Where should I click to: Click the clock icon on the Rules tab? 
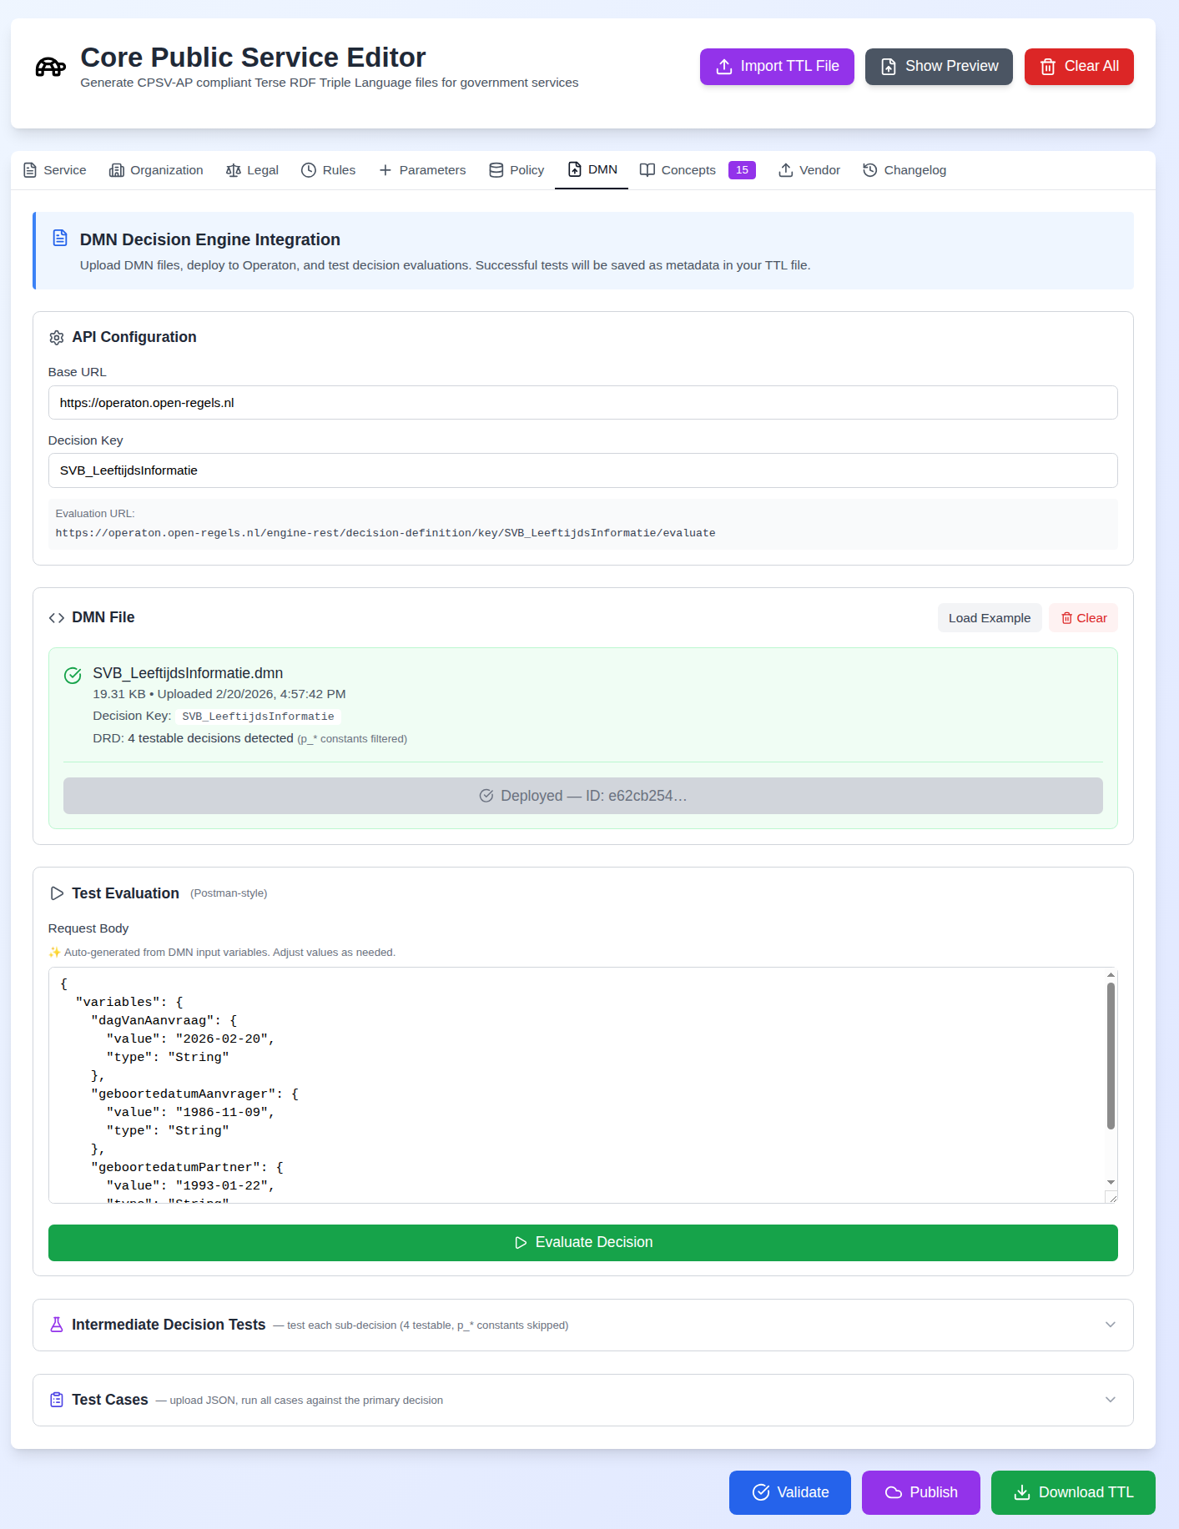[x=308, y=169]
